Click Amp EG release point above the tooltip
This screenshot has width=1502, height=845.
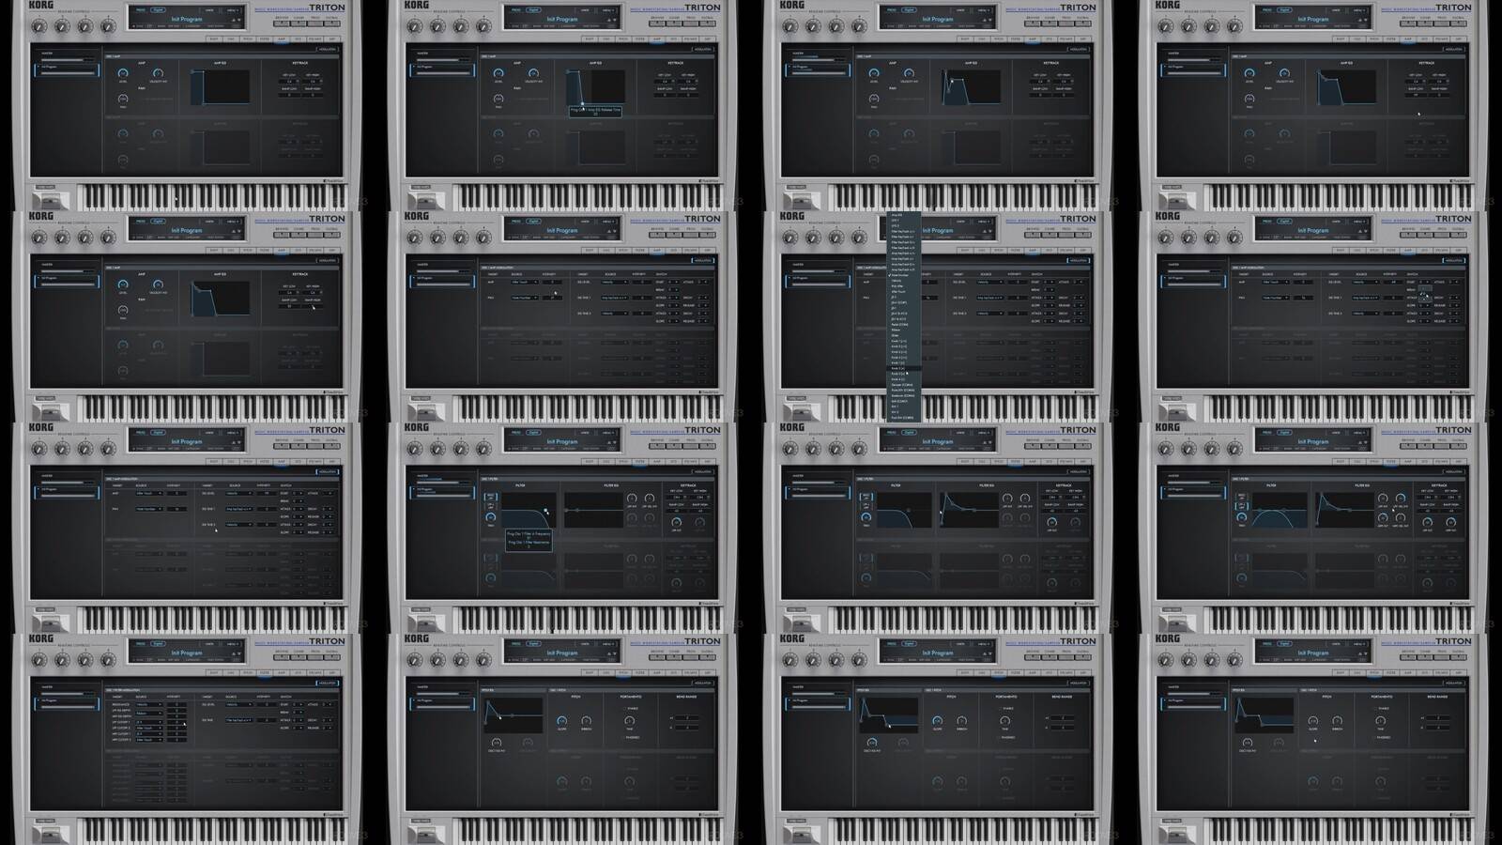tap(582, 103)
